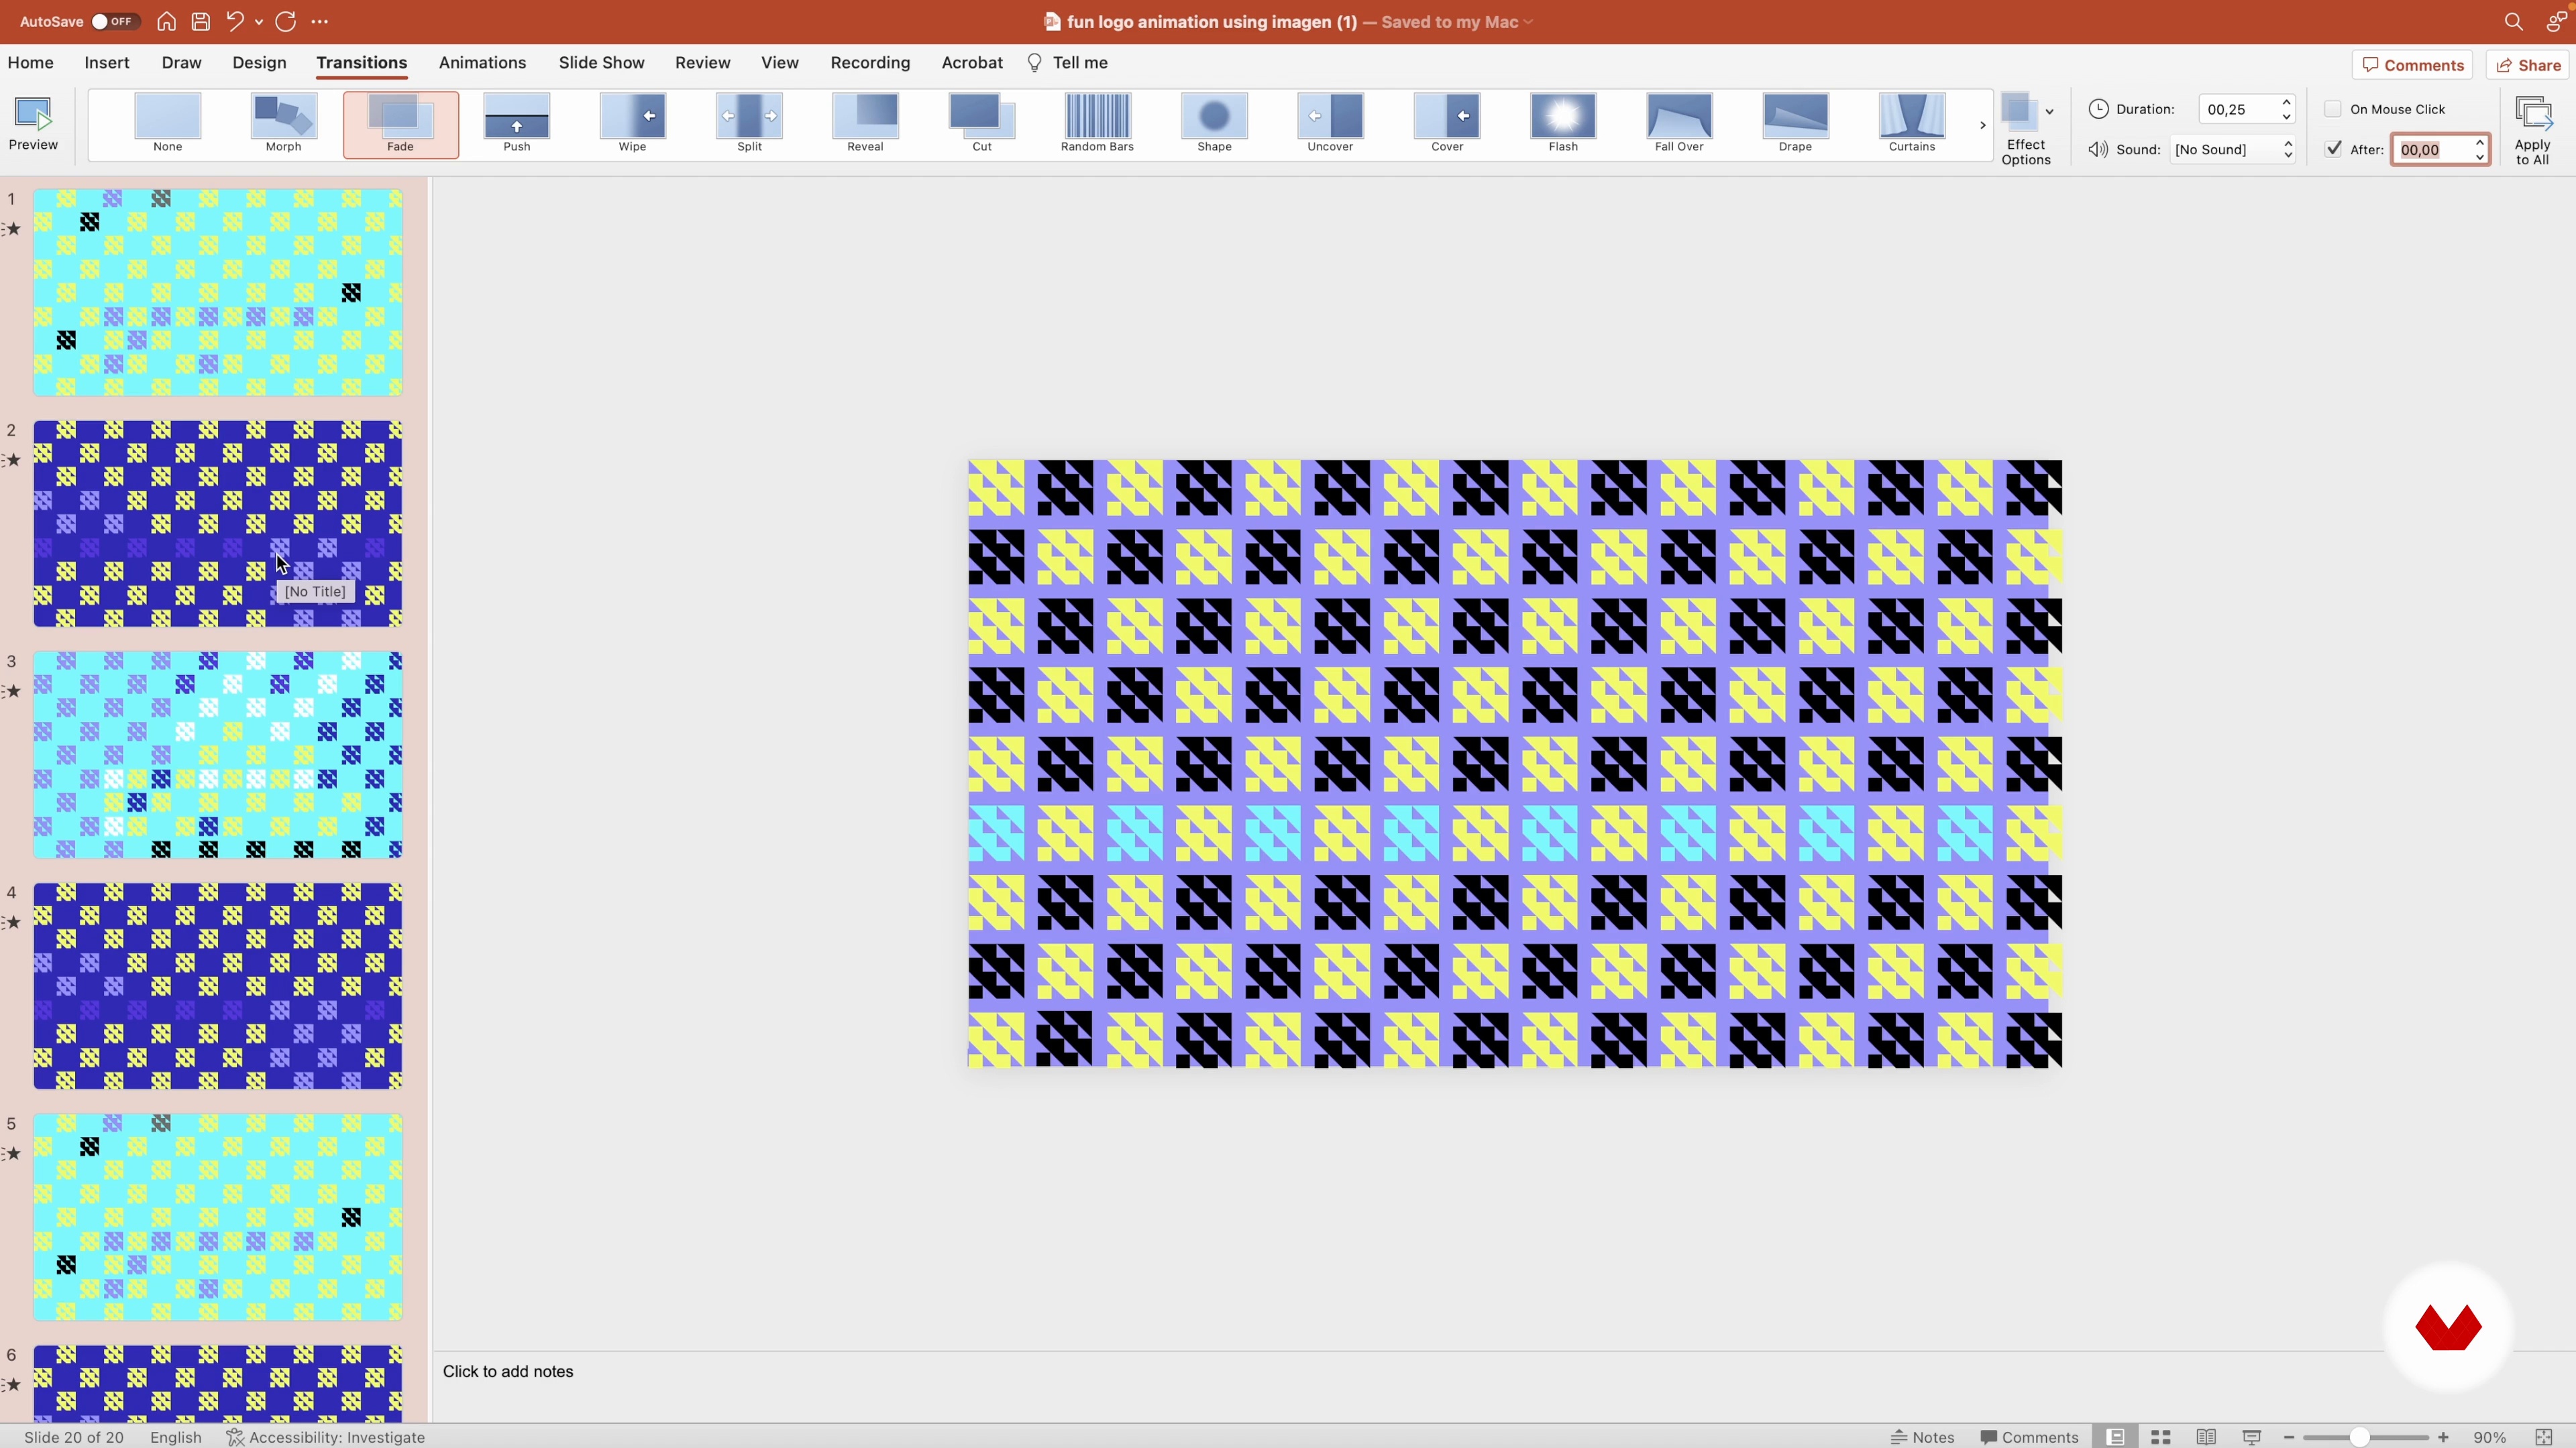
Task: Switch to the Animations tab
Action: point(482,63)
